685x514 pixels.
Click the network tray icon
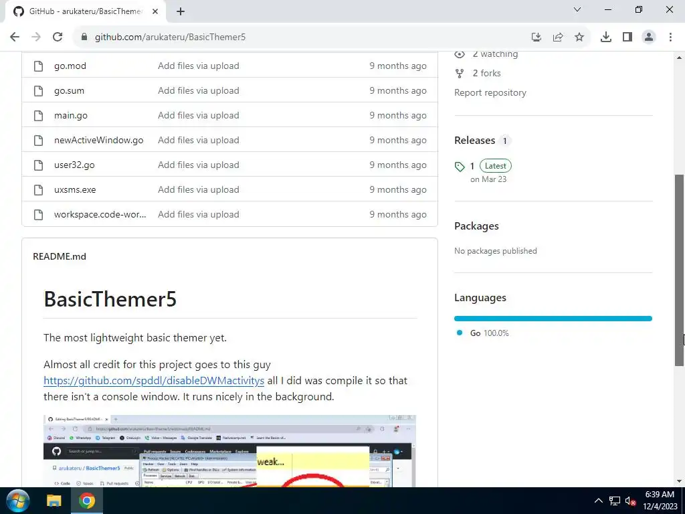point(615,501)
